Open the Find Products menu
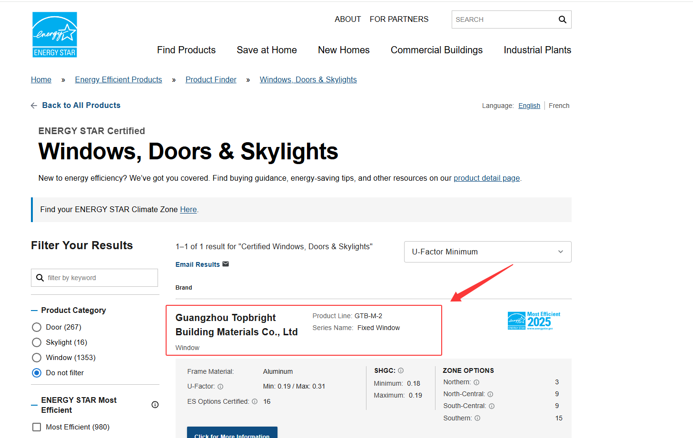 click(186, 50)
